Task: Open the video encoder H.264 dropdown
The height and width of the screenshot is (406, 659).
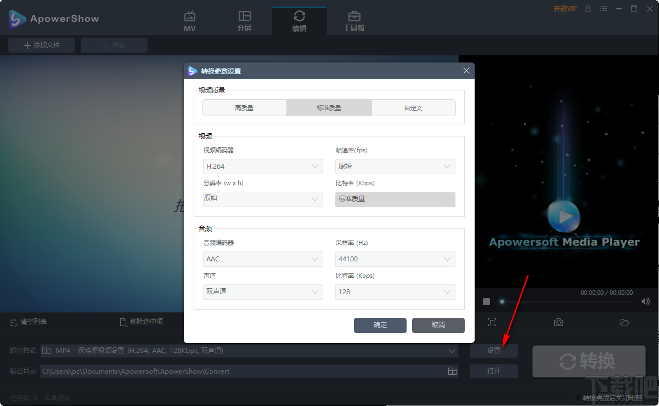Action: (262, 166)
